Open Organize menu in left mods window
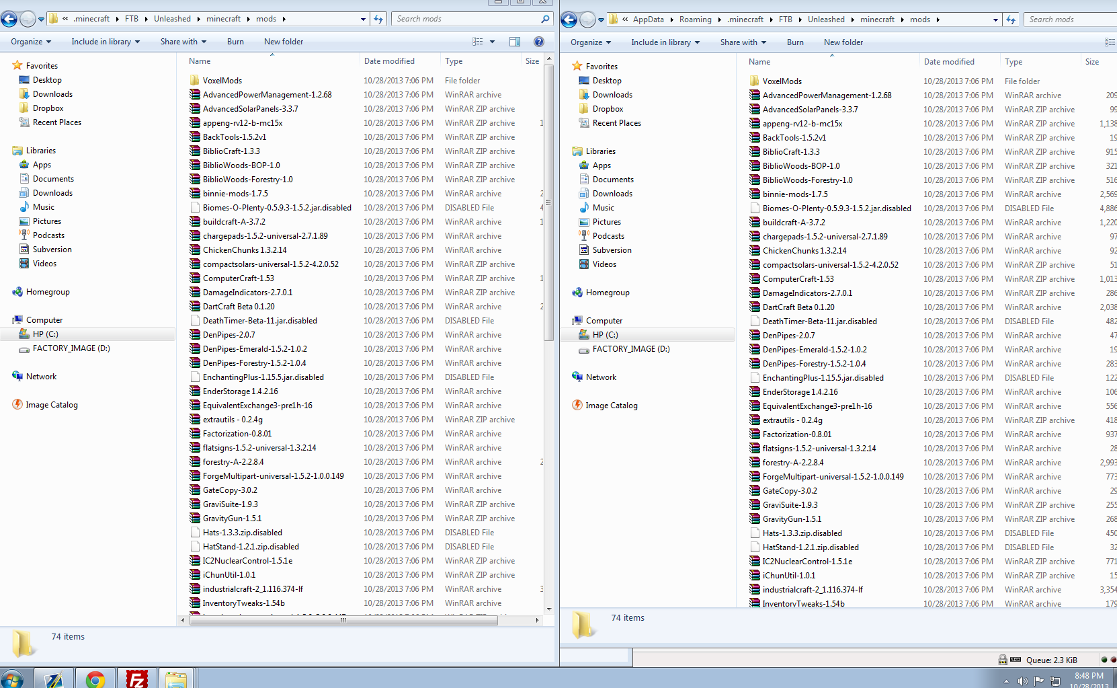The width and height of the screenshot is (1117, 688). click(31, 42)
